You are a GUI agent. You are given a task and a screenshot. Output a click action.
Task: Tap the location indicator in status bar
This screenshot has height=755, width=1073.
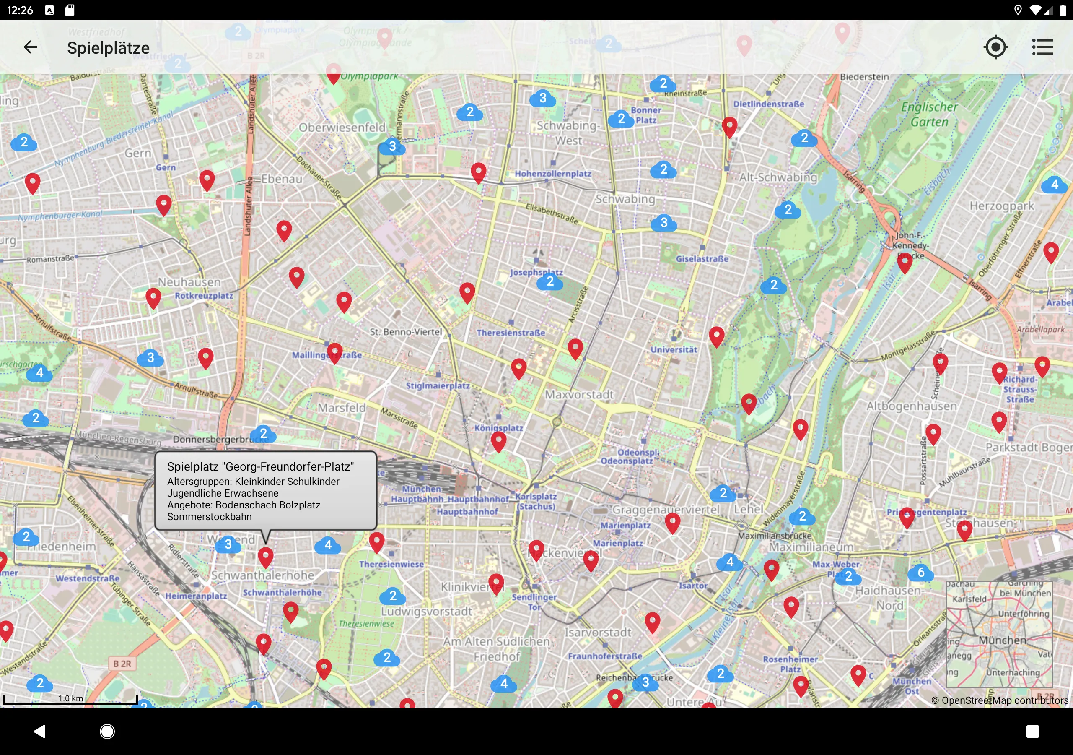click(x=1018, y=10)
